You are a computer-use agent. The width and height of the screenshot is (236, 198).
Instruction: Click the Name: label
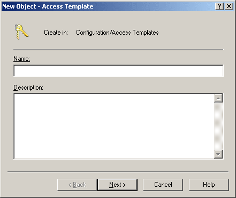(x=21, y=59)
